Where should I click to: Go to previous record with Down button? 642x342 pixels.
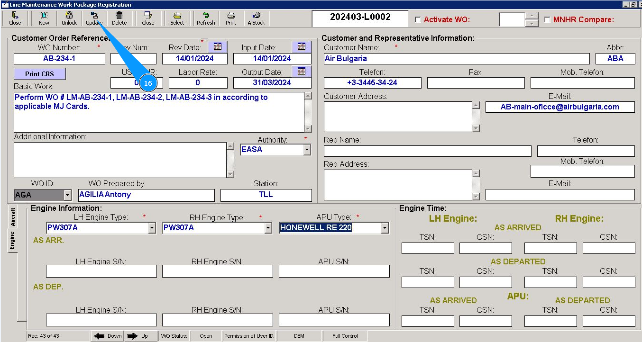point(107,336)
